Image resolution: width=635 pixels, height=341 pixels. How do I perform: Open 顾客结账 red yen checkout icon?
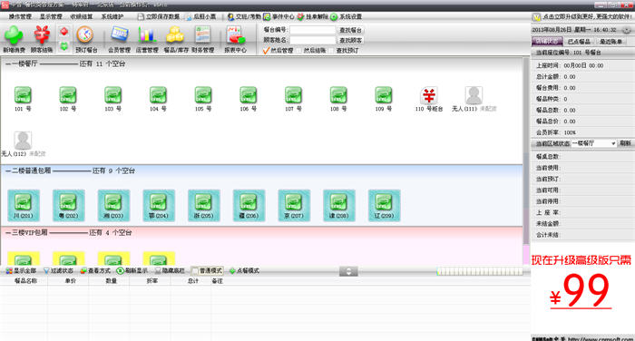42,35
